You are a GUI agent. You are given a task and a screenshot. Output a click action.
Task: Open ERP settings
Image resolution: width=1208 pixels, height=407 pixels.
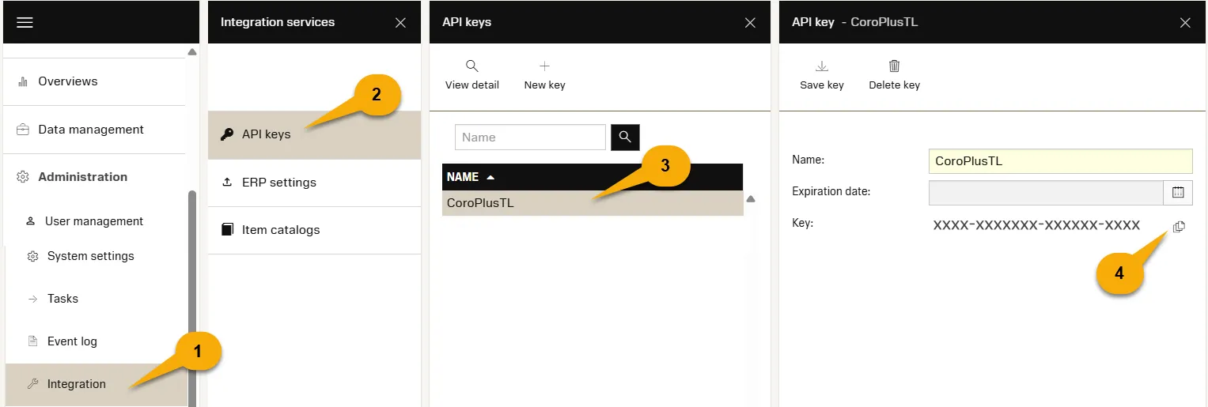[x=278, y=183]
